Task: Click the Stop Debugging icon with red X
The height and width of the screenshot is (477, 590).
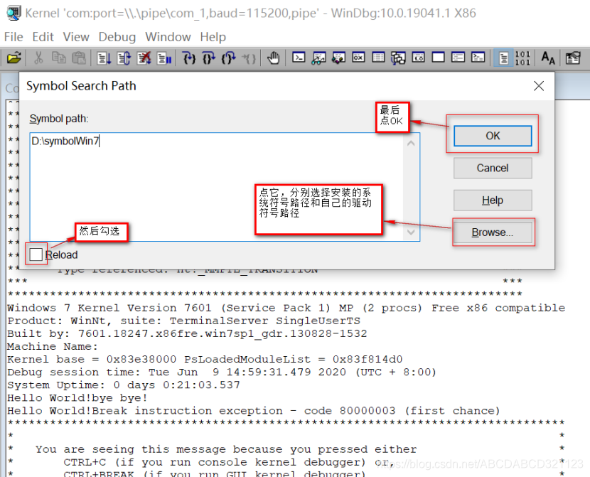Action: coord(144,58)
